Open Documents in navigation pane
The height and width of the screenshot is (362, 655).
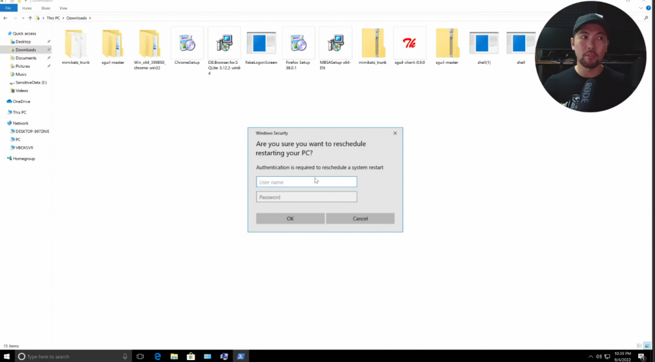[26, 58]
